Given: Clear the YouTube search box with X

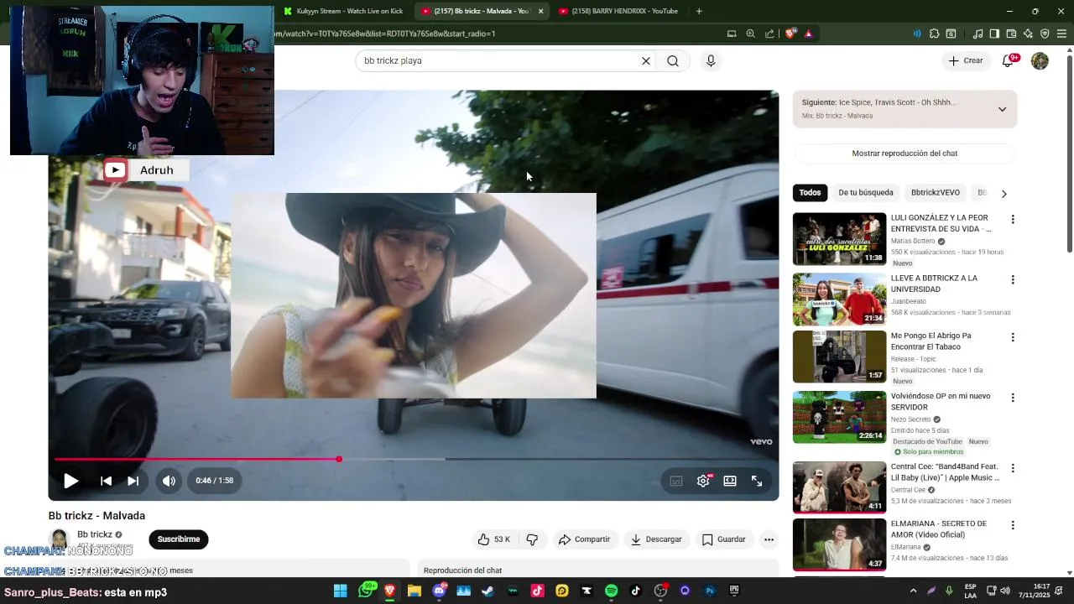Looking at the screenshot, I should coord(646,60).
